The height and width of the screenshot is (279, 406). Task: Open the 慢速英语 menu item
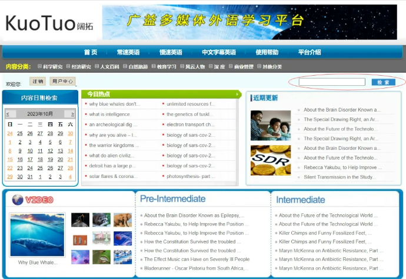(x=171, y=52)
